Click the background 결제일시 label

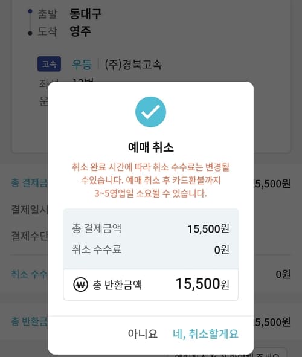[30, 210]
